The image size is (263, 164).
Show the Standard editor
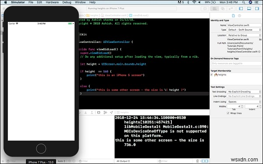(214, 9)
